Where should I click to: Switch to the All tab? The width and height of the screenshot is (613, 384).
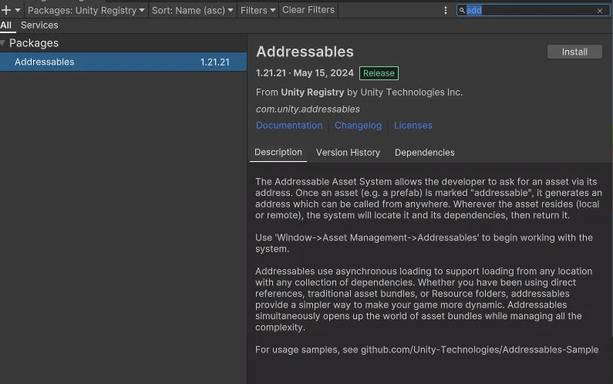tap(6, 25)
